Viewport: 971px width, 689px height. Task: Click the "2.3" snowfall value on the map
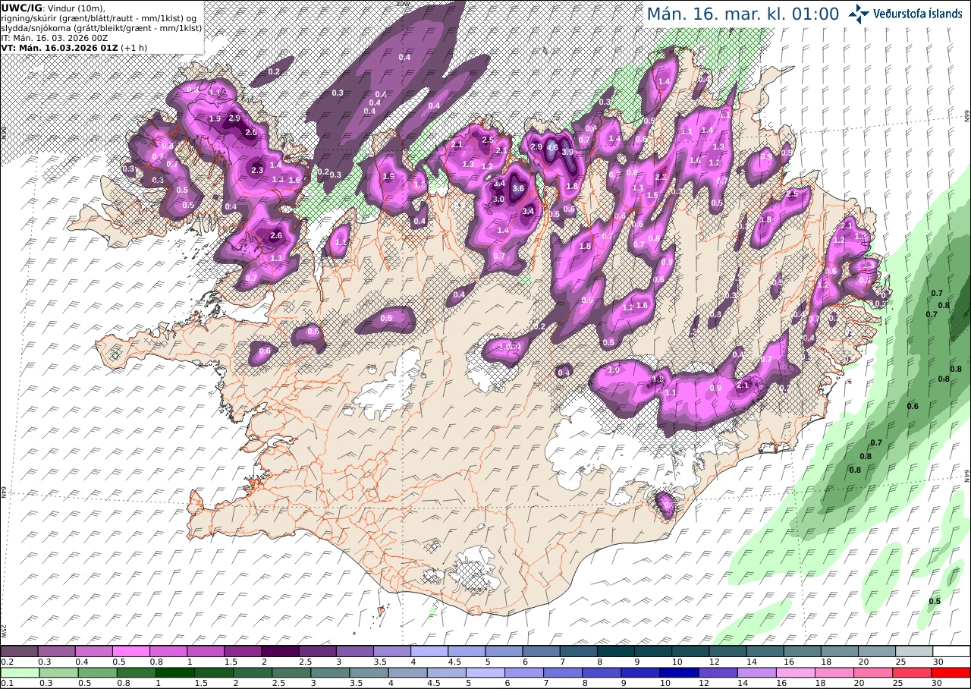pyautogui.click(x=256, y=170)
